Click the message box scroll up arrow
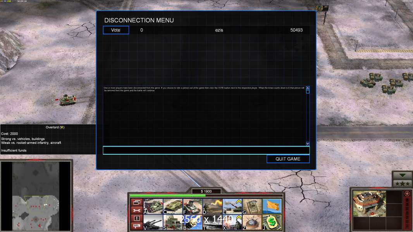 point(308,88)
